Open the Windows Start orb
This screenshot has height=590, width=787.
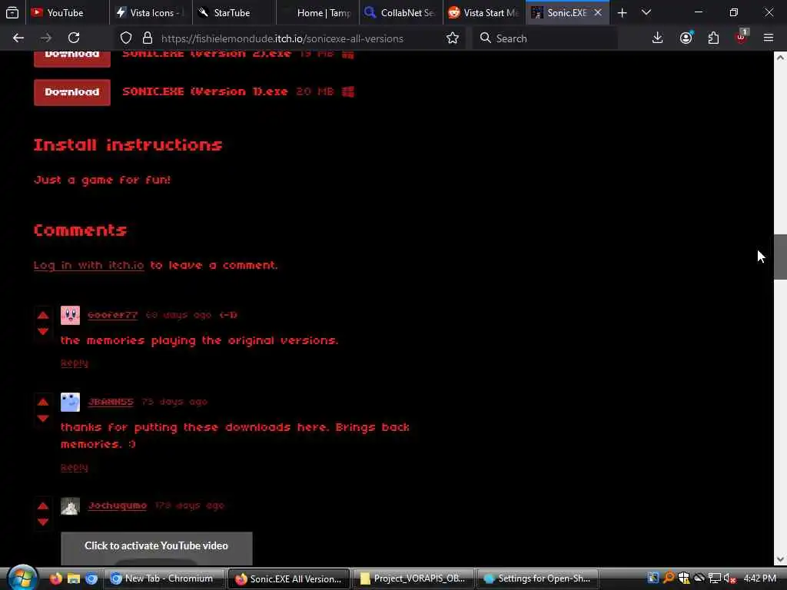pos(22,578)
